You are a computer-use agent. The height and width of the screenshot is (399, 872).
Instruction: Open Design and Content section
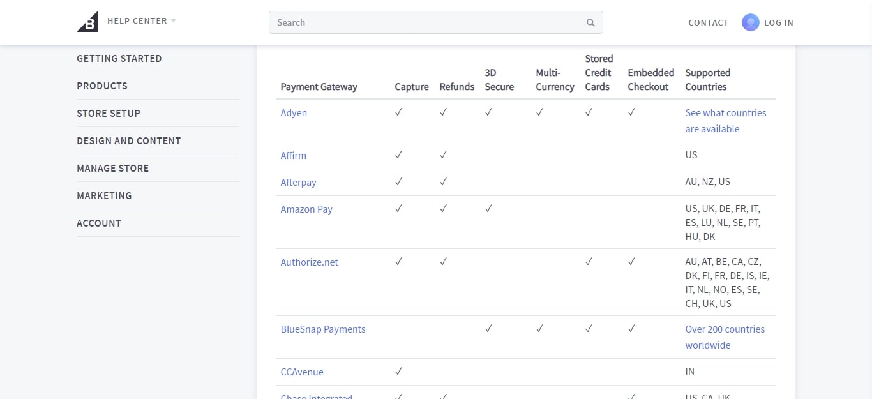(129, 141)
